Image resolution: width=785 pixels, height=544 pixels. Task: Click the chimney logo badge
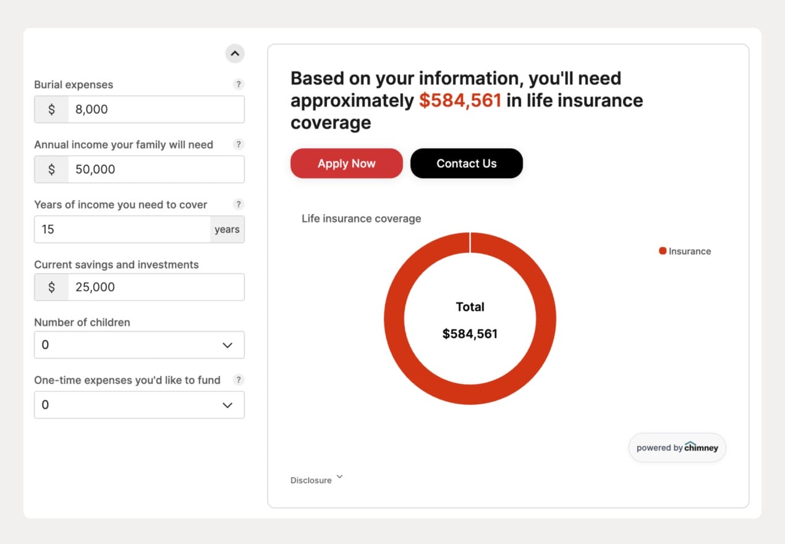pyautogui.click(x=677, y=448)
